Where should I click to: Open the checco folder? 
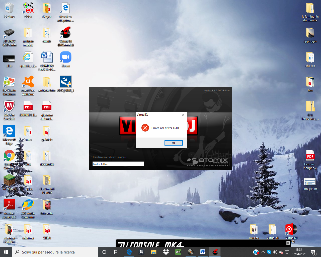click(x=310, y=60)
